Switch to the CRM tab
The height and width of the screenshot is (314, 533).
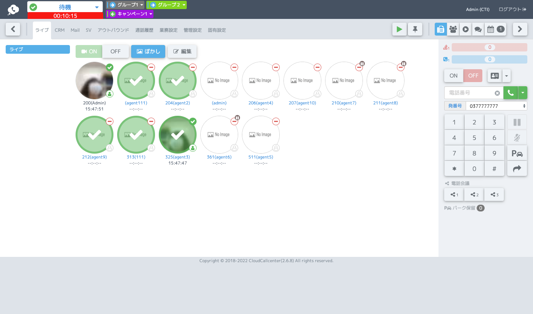point(60,30)
